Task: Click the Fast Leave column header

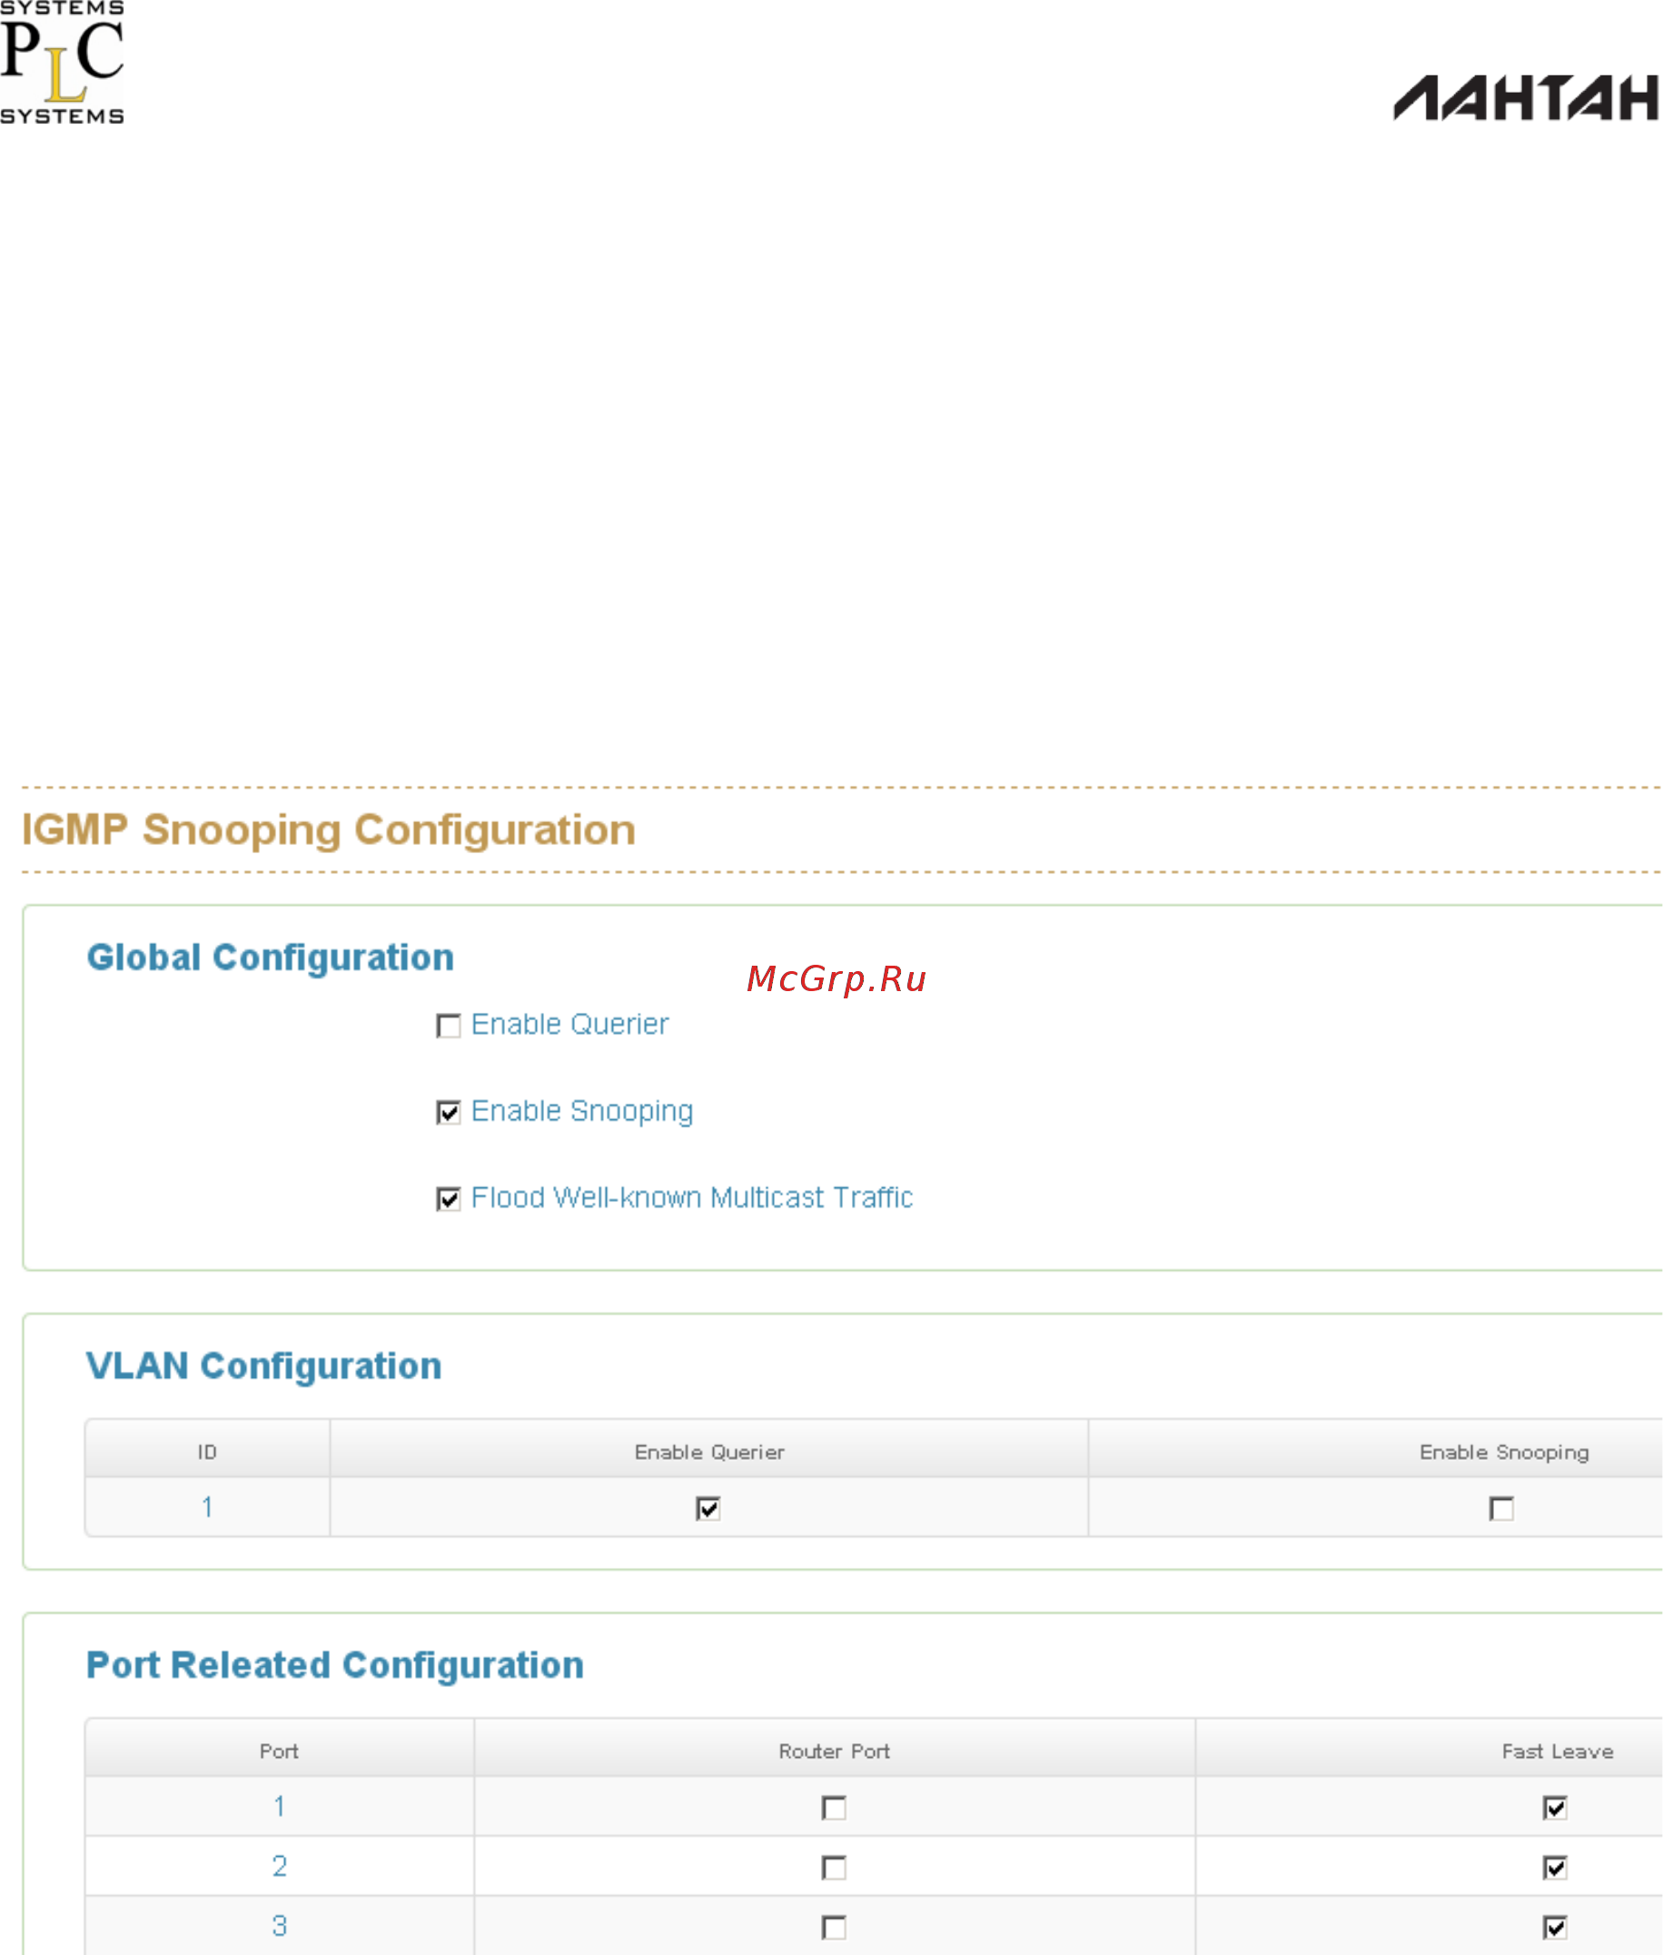Action: click(1558, 1751)
